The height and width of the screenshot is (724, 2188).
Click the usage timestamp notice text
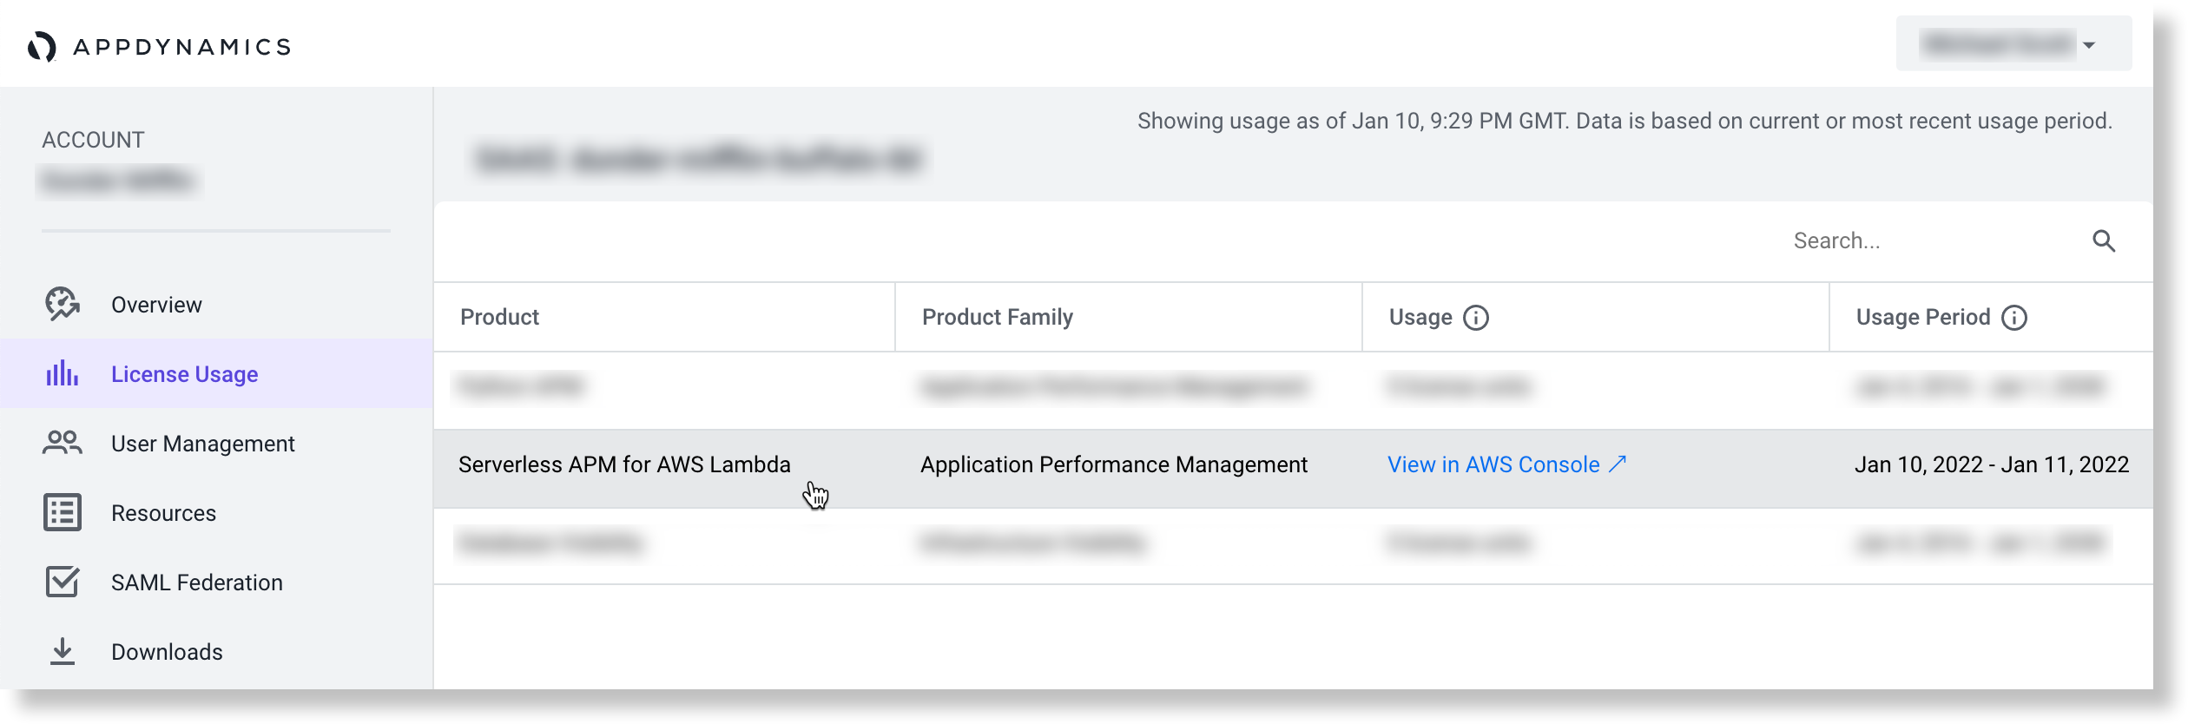[x=1625, y=121]
